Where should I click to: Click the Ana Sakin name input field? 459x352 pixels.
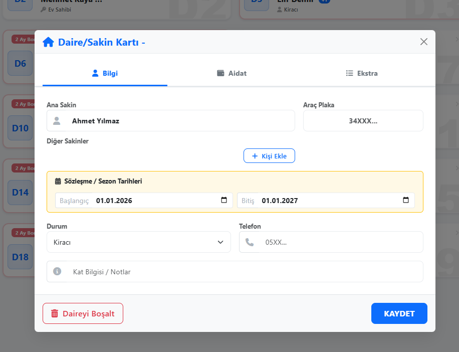click(x=180, y=121)
